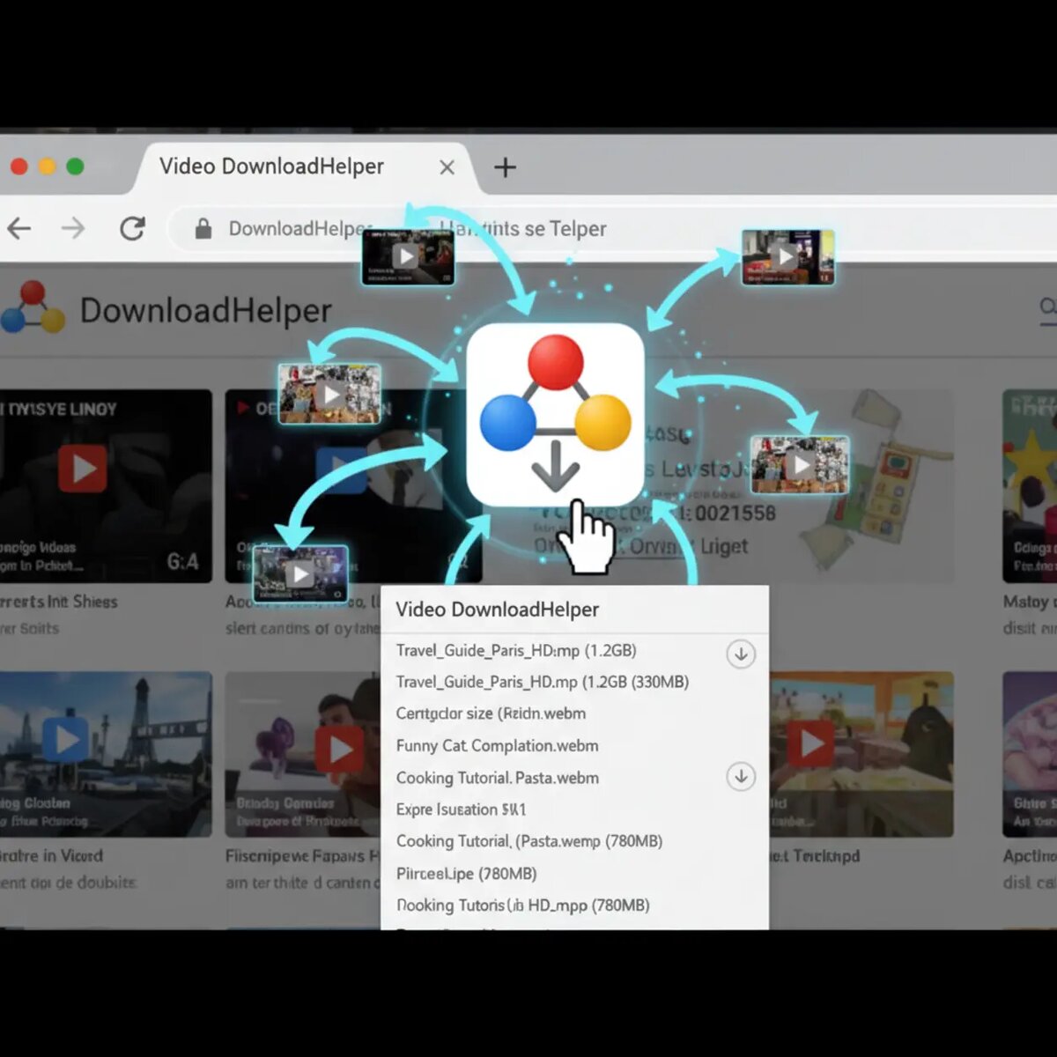Click the HD_mpp (780MB) entry at list bottom
1057x1057 pixels.
523,905
